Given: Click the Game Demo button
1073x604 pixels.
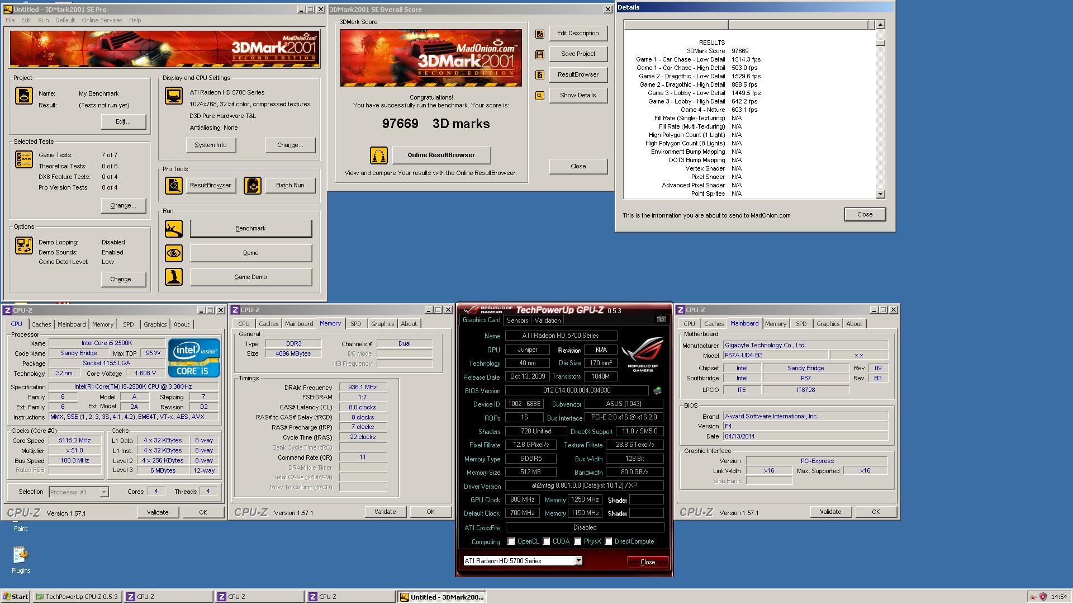Looking at the screenshot, I should (250, 277).
